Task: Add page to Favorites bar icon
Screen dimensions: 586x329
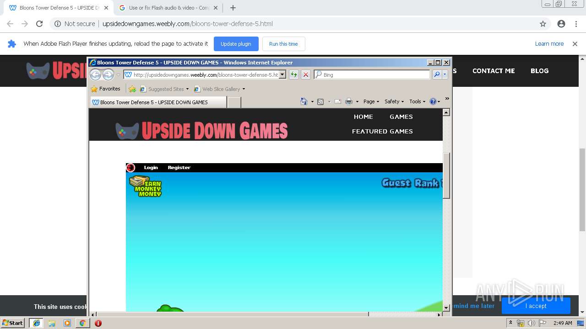Action: point(132,89)
